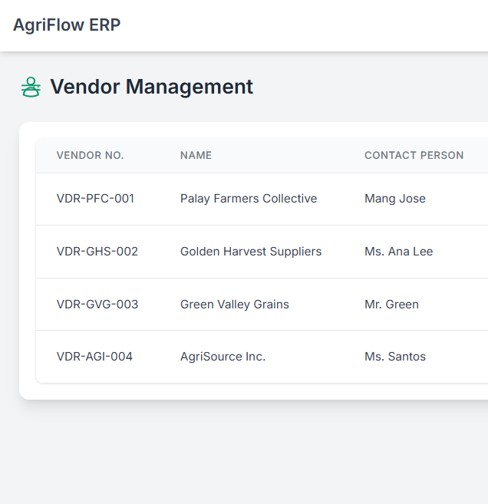Select vendor number VDR-GVG-003
This screenshot has height=504, width=488.
coord(97,305)
